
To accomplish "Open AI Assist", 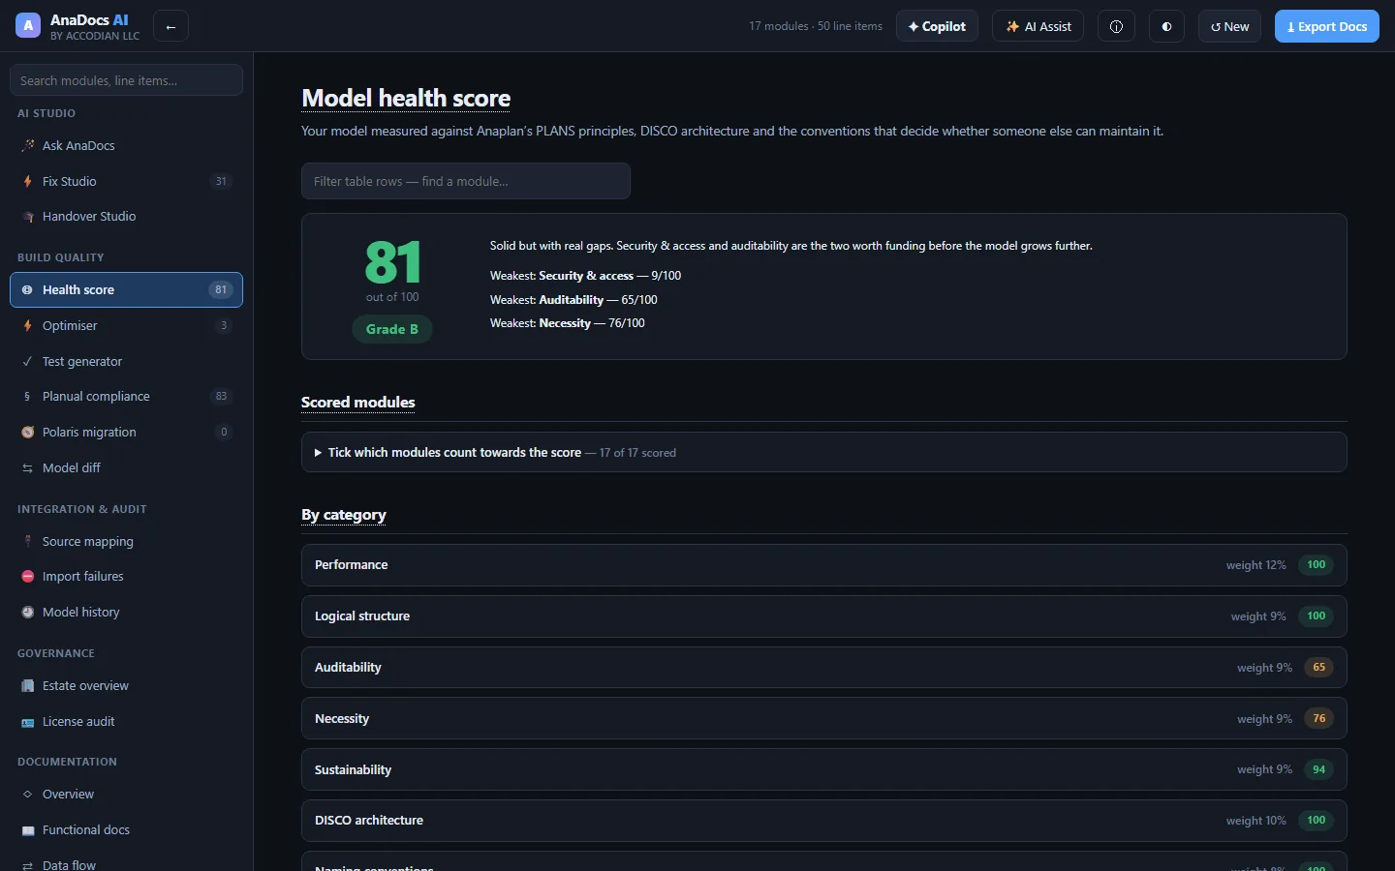I will 1038,26.
